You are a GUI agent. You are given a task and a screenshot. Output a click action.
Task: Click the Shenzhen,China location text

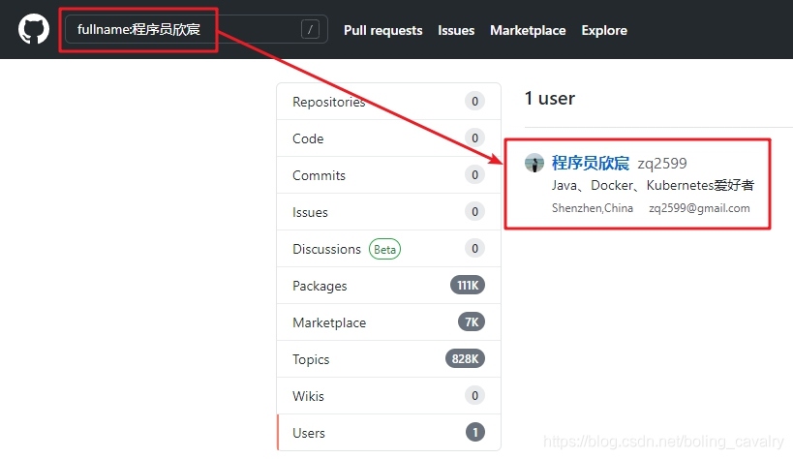tap(593, 208)
